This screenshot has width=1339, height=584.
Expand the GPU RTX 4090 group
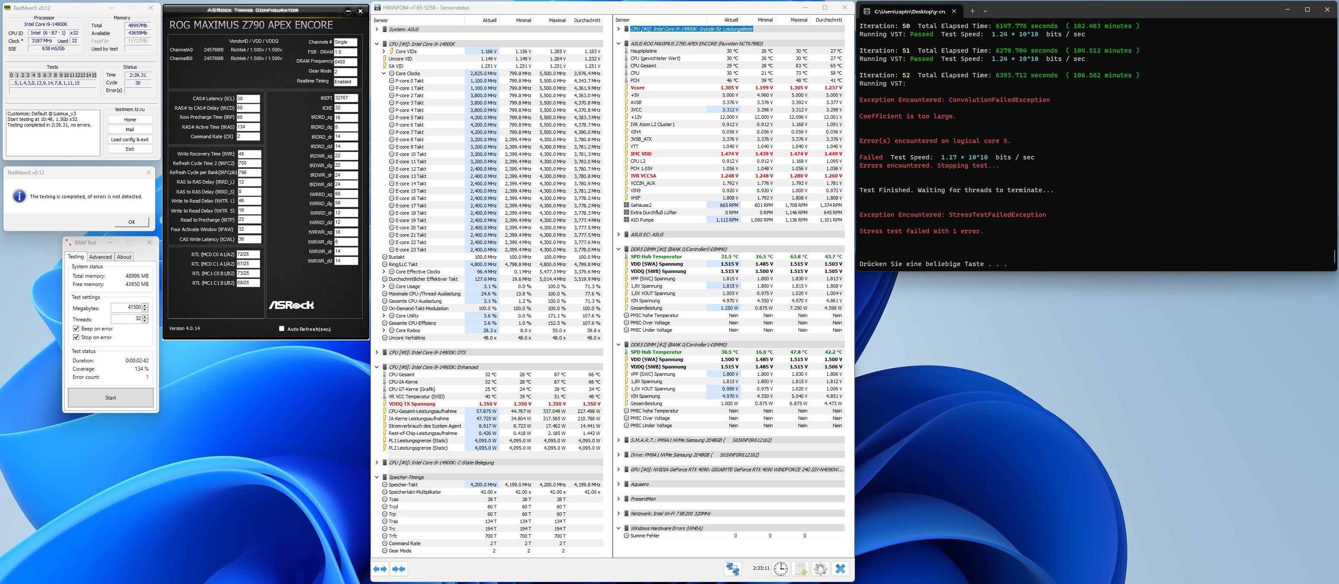coord(619,469)
